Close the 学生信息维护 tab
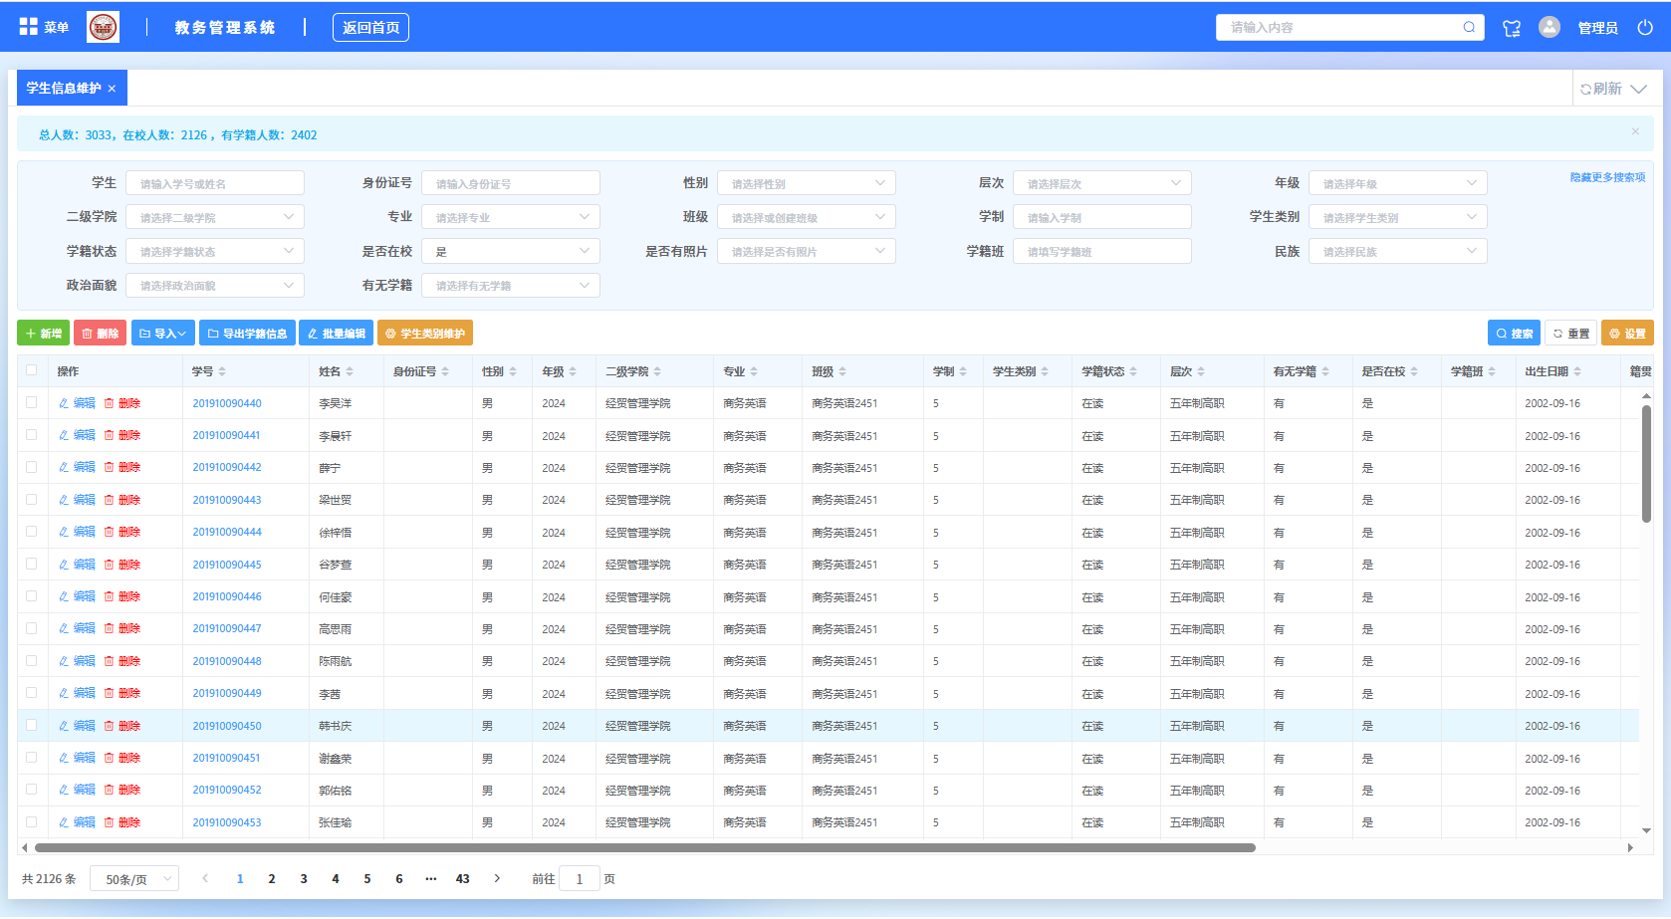The image size is (1671, 919). click(112, 89)
